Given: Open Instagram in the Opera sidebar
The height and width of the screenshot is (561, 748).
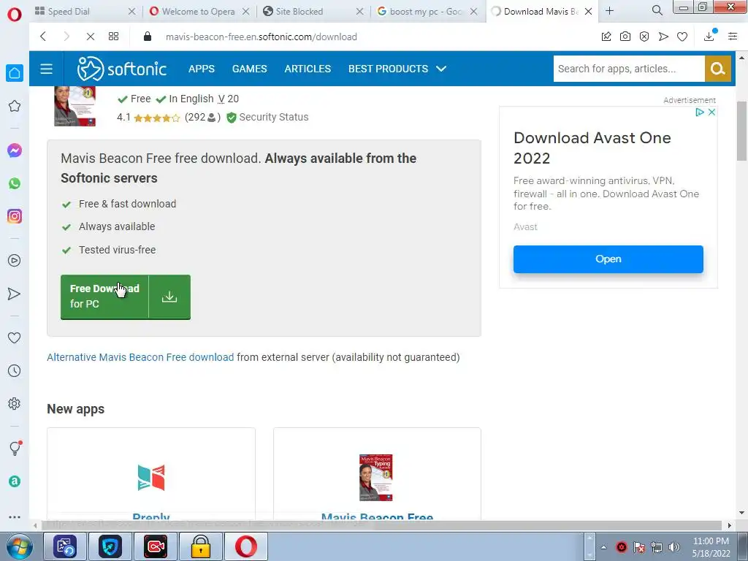Looking at the screenshot, I should (x=15, y=216).
